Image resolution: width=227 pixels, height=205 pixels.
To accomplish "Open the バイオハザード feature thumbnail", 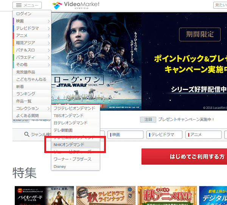I will pyautogui.click(x=44, y=196).
